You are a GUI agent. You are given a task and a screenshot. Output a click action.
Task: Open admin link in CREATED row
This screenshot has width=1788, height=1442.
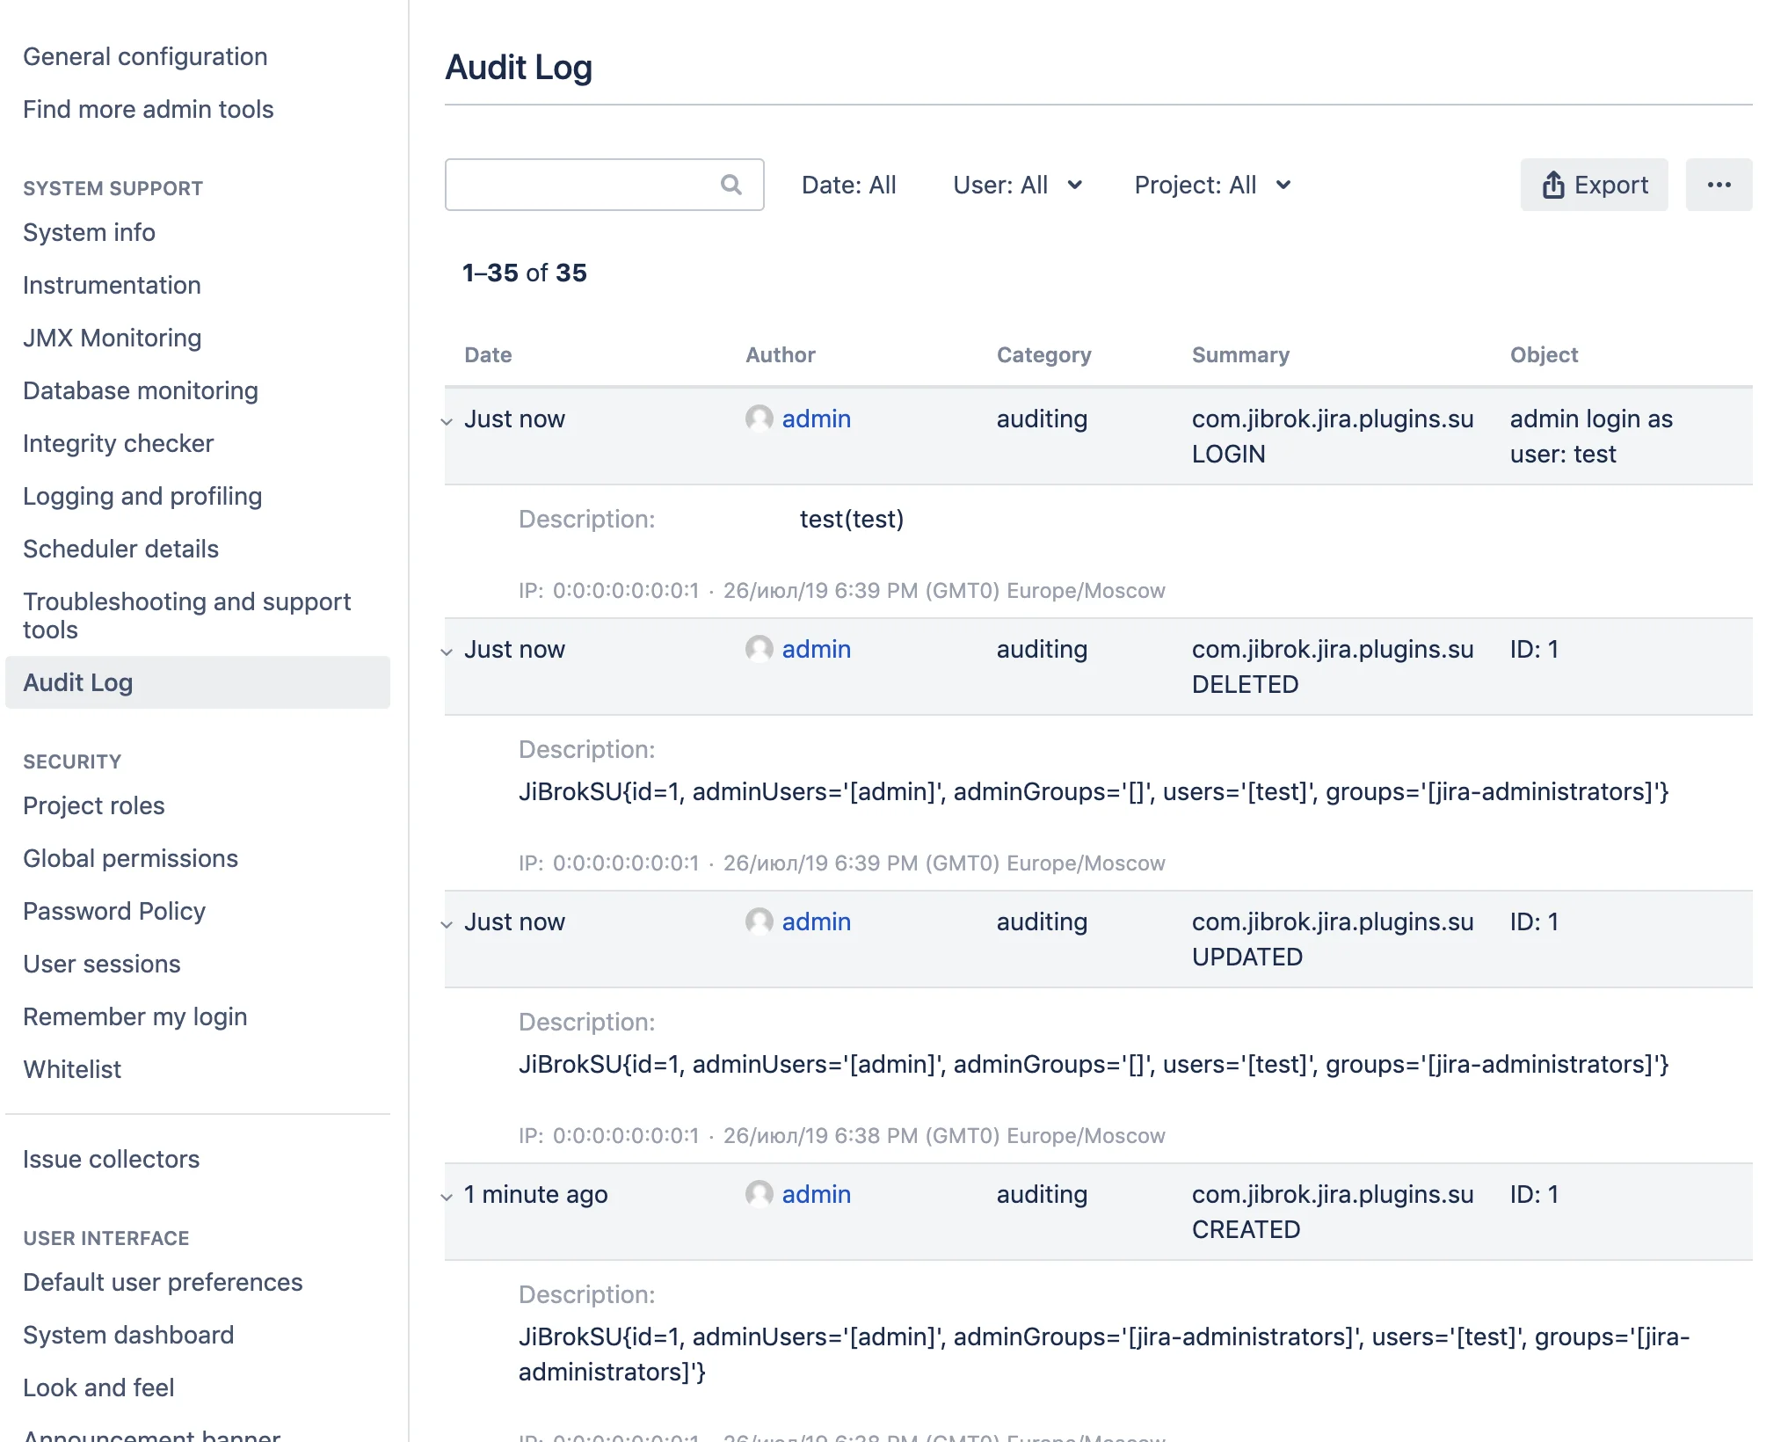(x=816, y=1194)
